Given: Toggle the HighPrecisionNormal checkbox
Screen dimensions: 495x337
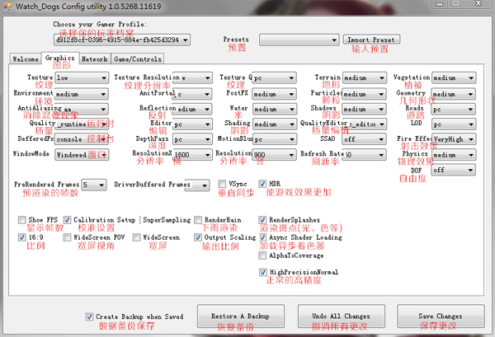Looking at the screenshot, I should tap(263, 272).
